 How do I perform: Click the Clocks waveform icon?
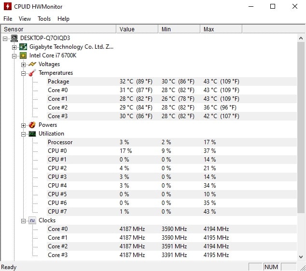click(32, 220)
